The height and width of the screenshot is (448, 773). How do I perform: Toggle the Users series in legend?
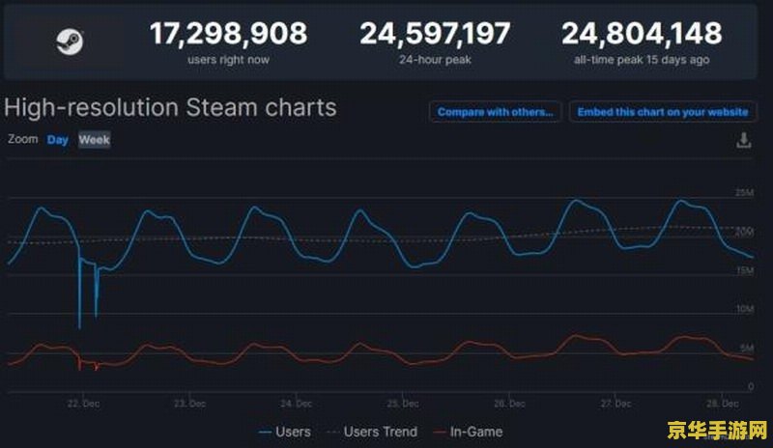coord(284,432)
